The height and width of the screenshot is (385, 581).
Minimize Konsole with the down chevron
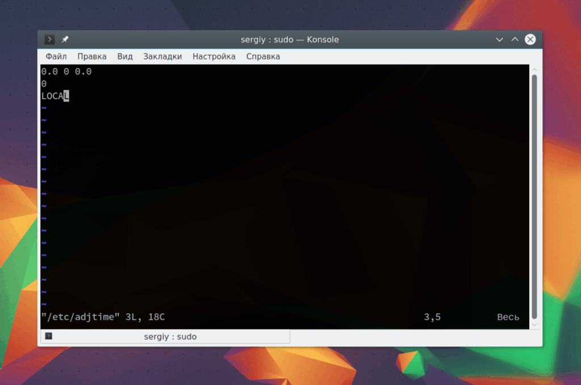[x=499, y=40]
